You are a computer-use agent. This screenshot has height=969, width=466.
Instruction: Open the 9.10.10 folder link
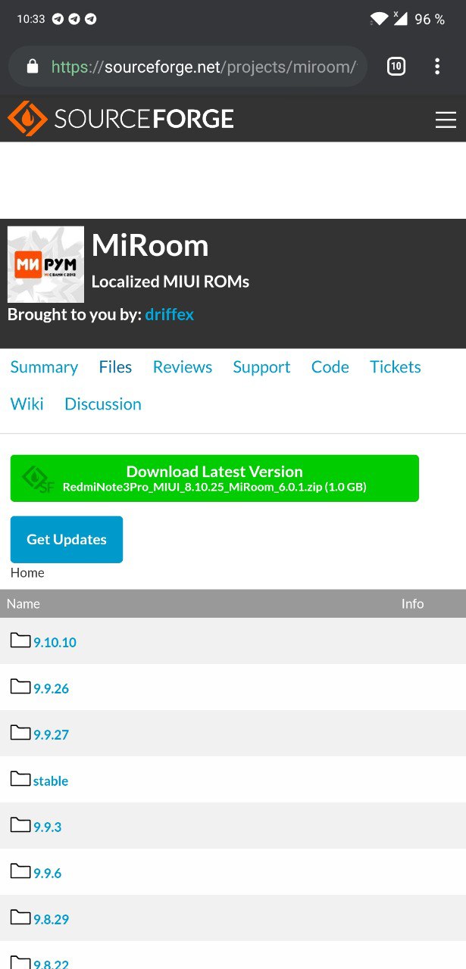point(55,643)
